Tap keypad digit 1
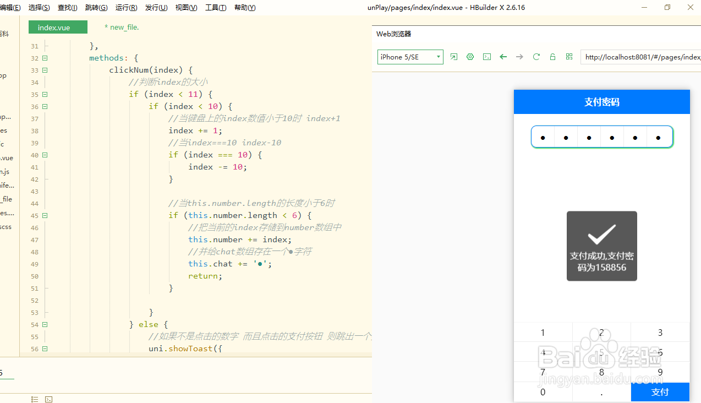This screenshot has width=701, height=403. (543, 332)
